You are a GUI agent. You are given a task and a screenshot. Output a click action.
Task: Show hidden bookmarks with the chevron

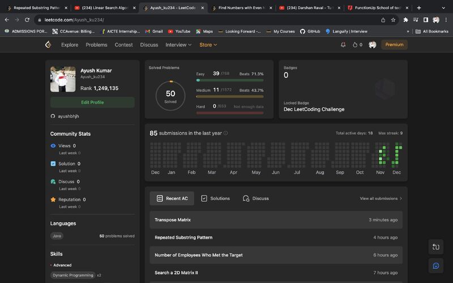408,31
